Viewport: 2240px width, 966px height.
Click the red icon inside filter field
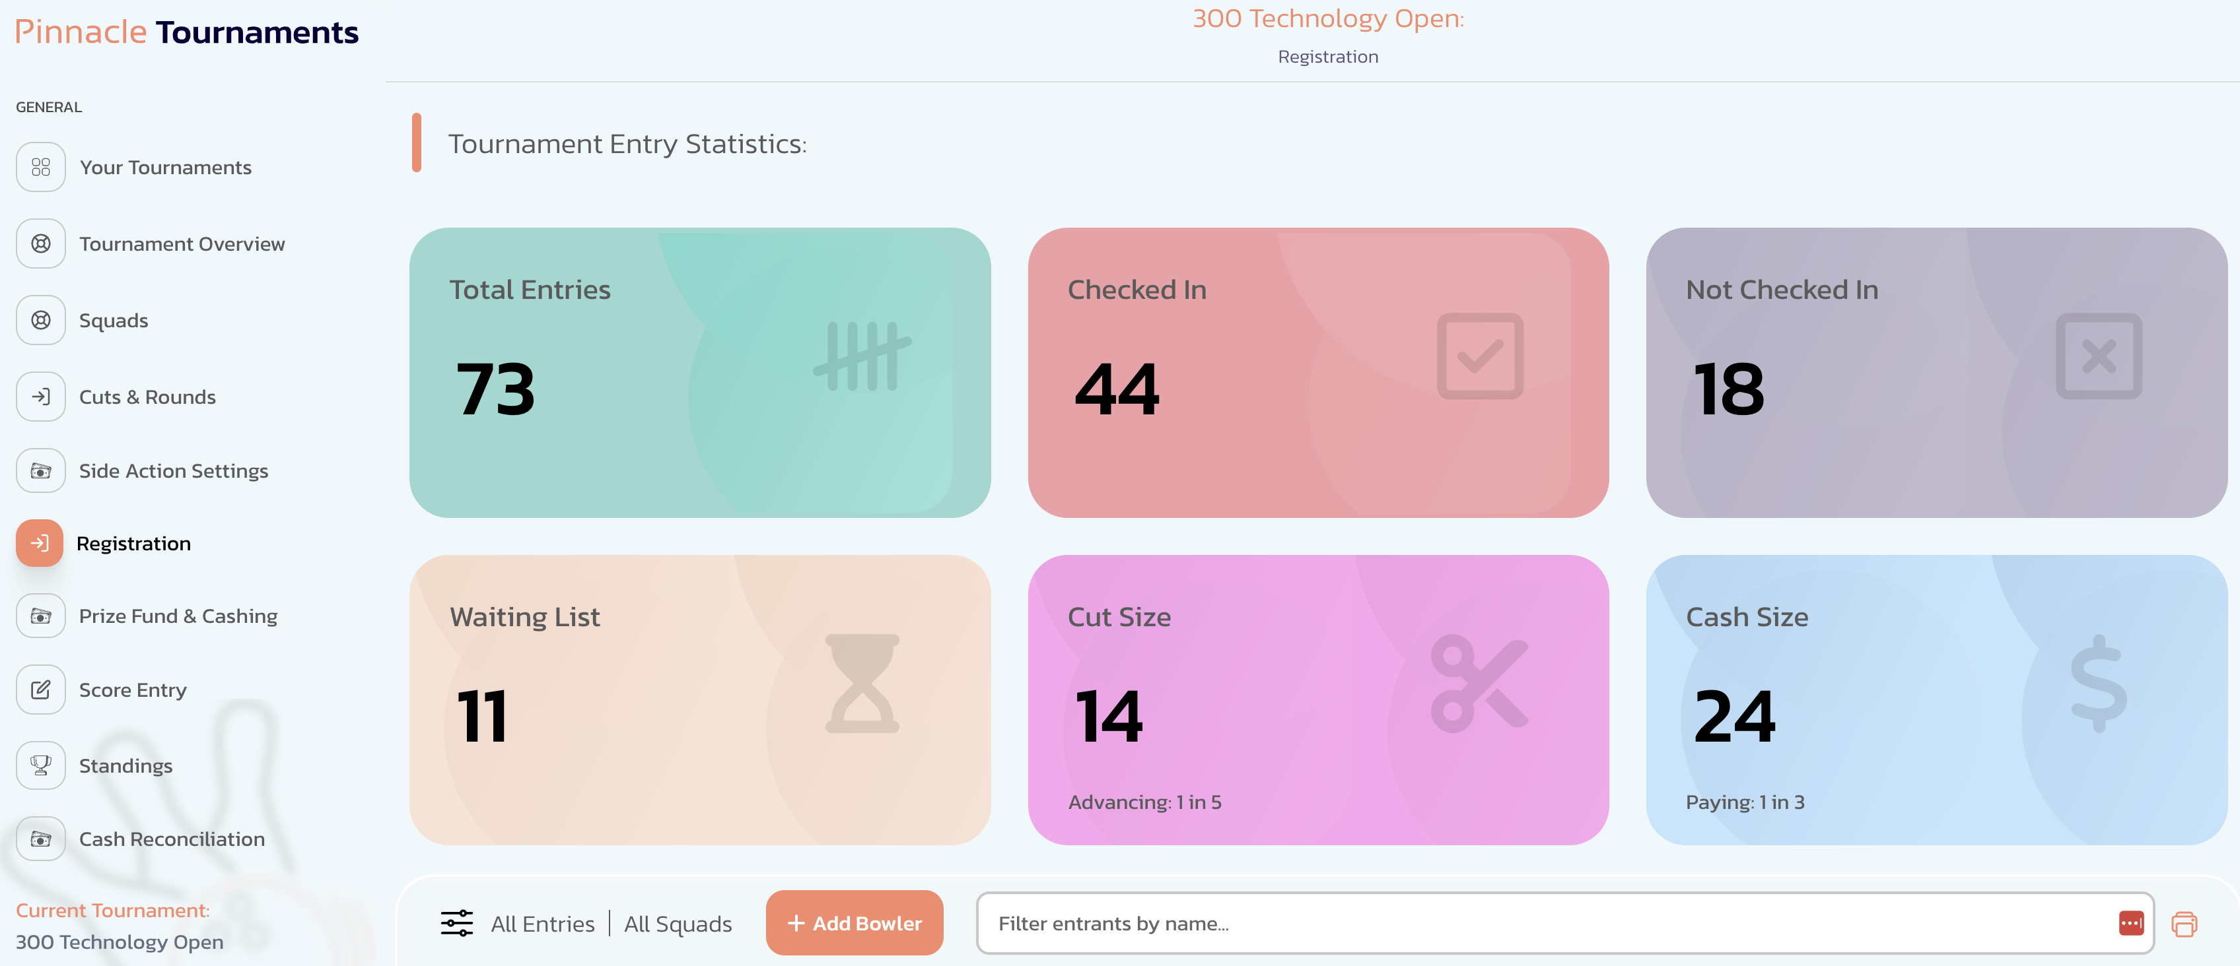[x=2130, y=922]
